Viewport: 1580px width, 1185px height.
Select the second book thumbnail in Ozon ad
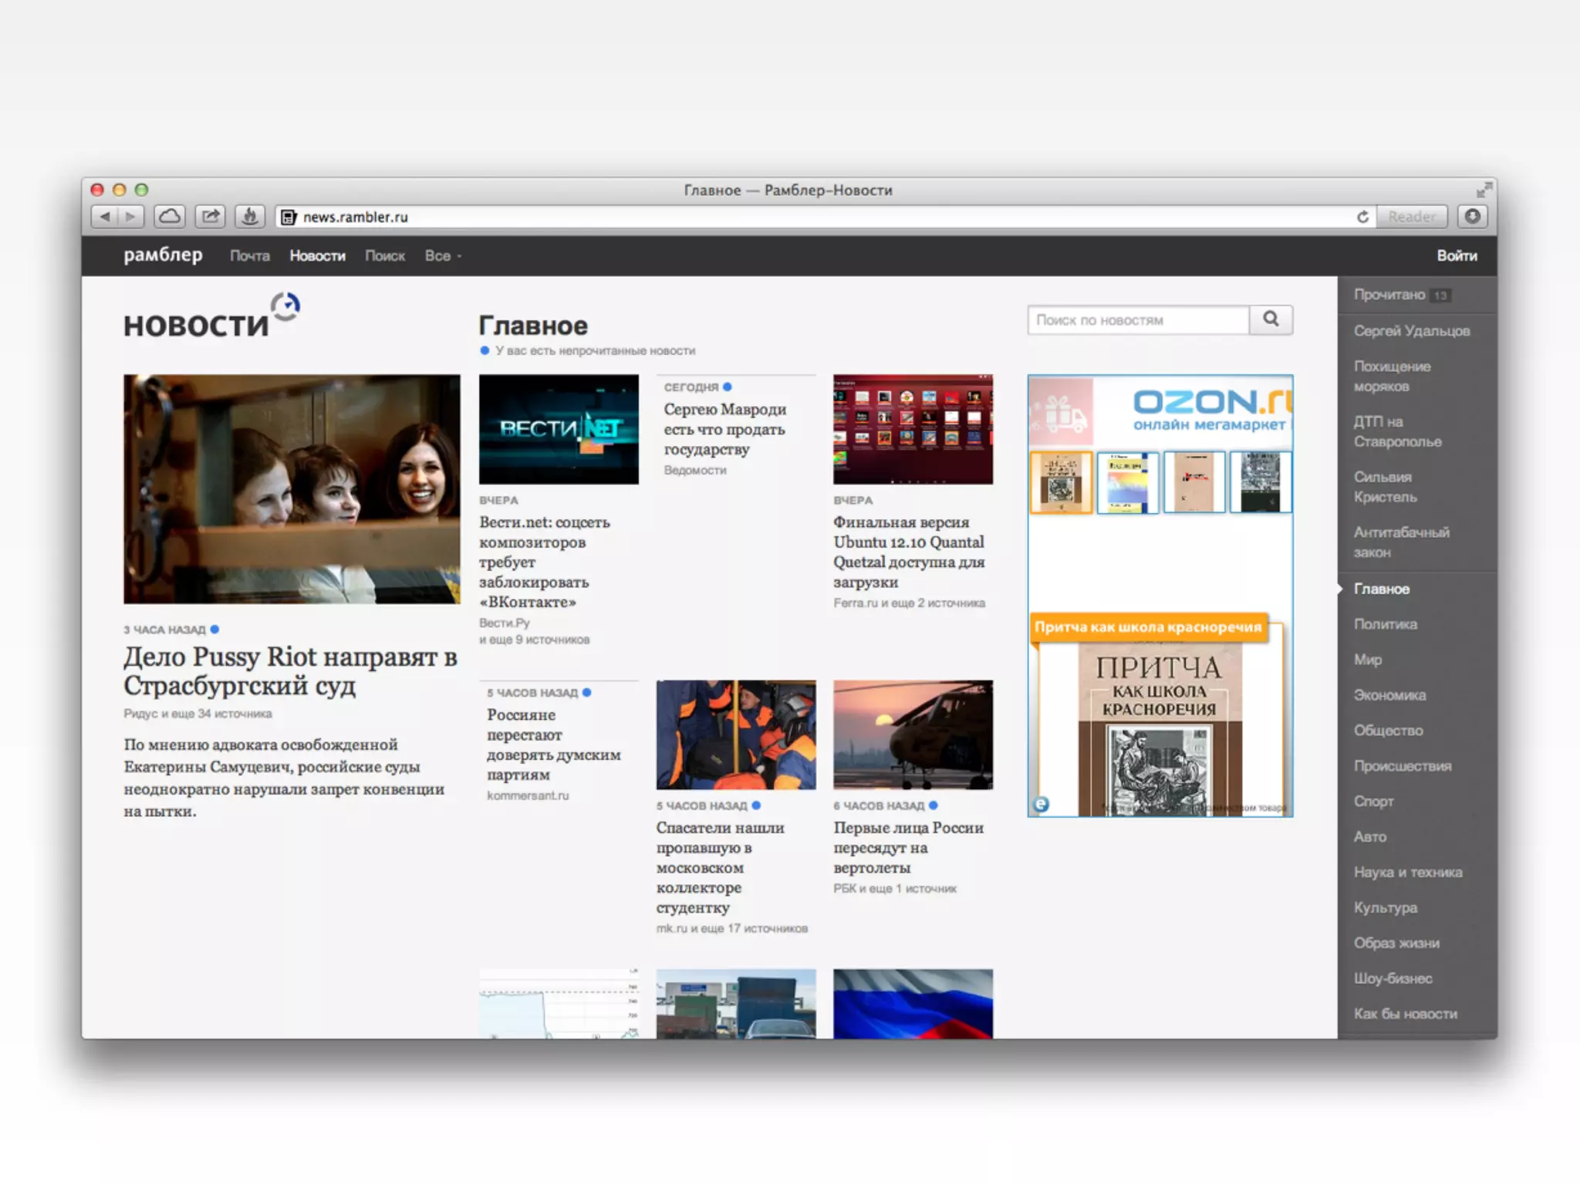pos(1127,482)
